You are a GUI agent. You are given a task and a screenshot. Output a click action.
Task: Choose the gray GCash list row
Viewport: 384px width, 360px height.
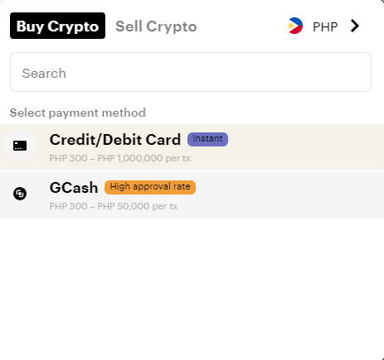[x=192, y=195]
